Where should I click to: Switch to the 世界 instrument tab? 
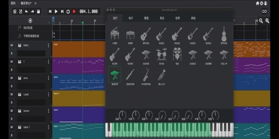[x=178, y=18]
